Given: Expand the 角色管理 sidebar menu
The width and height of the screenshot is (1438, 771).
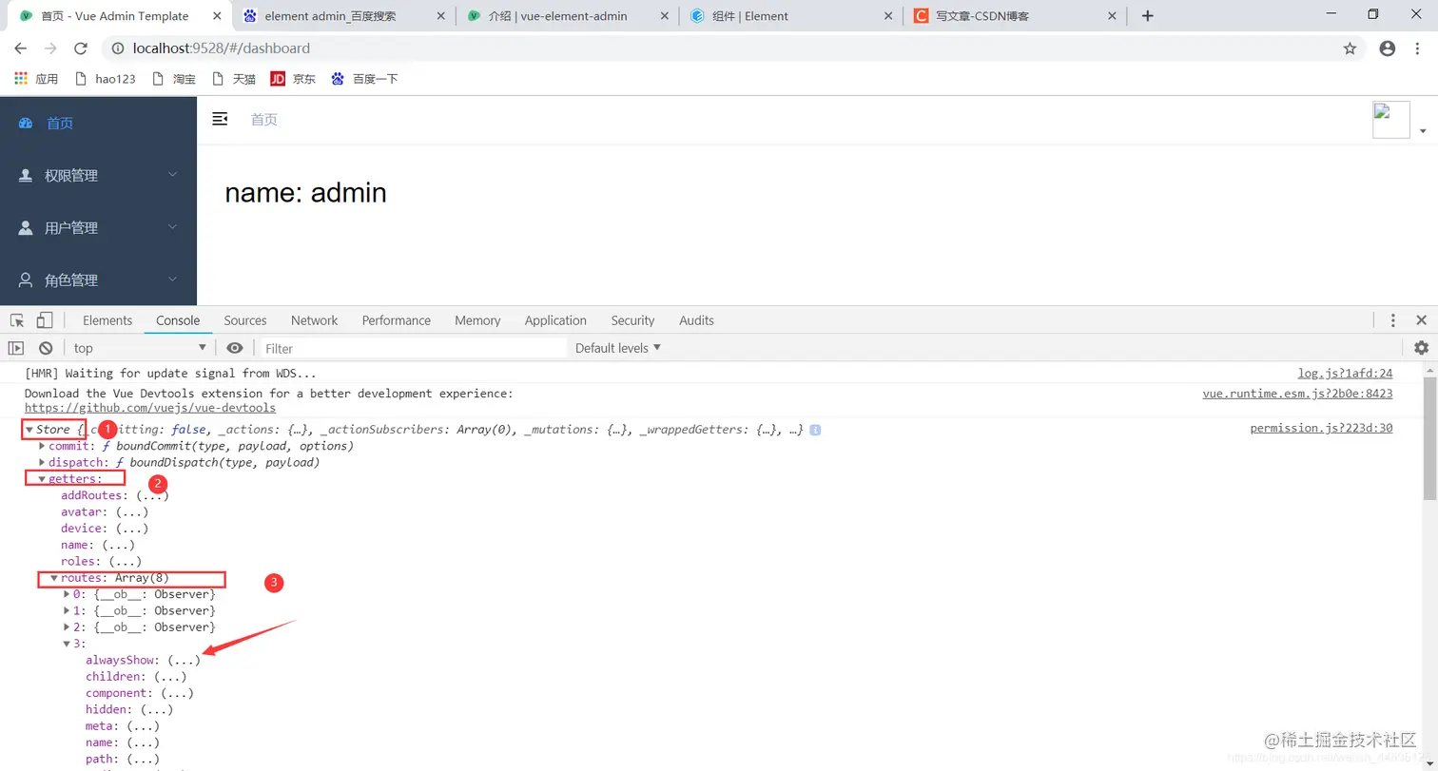Looking at the screenshot, I should [x=98, y=279].
